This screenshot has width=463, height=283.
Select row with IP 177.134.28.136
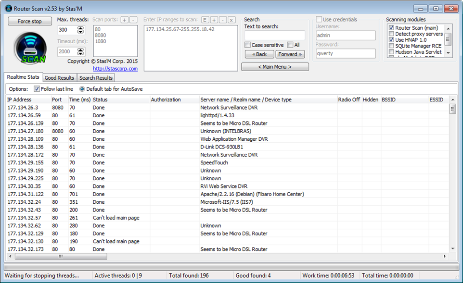point(227,147)
